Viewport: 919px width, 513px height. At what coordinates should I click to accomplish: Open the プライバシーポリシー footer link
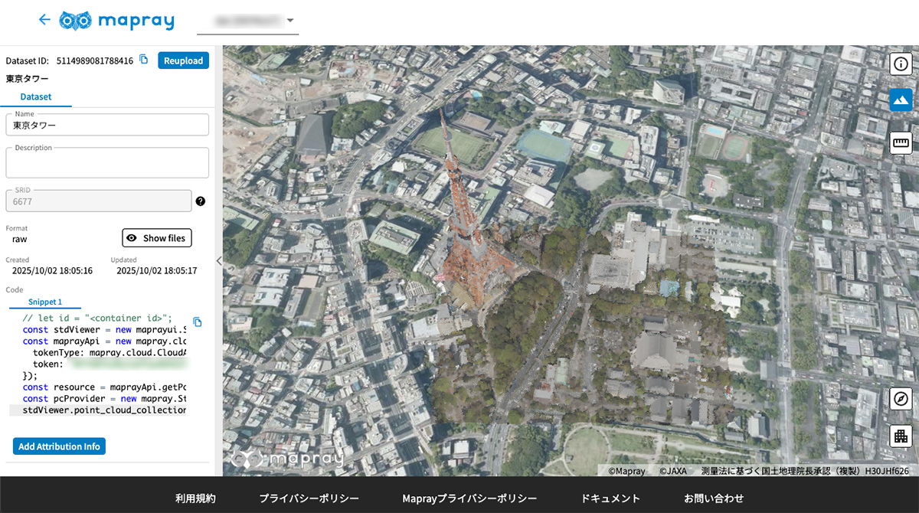(x=309, y=498)
